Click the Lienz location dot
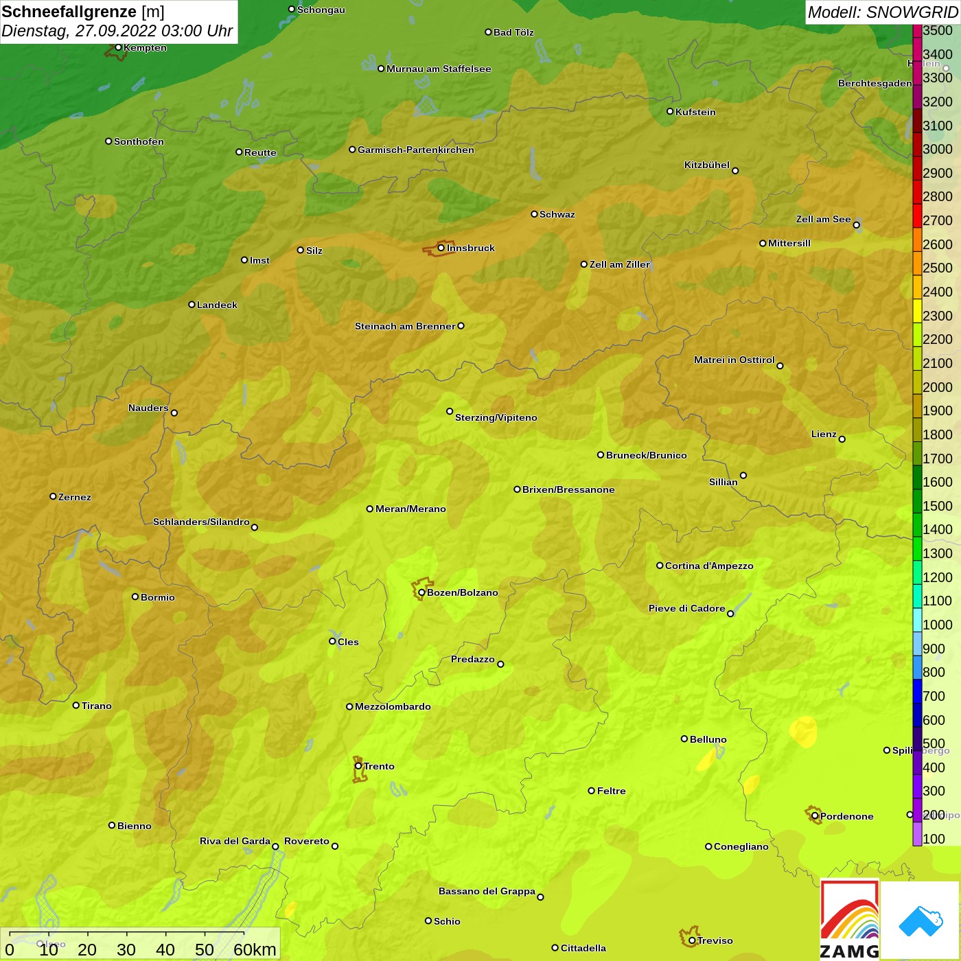The image size is (961, 961). click(x=842, y=439)
